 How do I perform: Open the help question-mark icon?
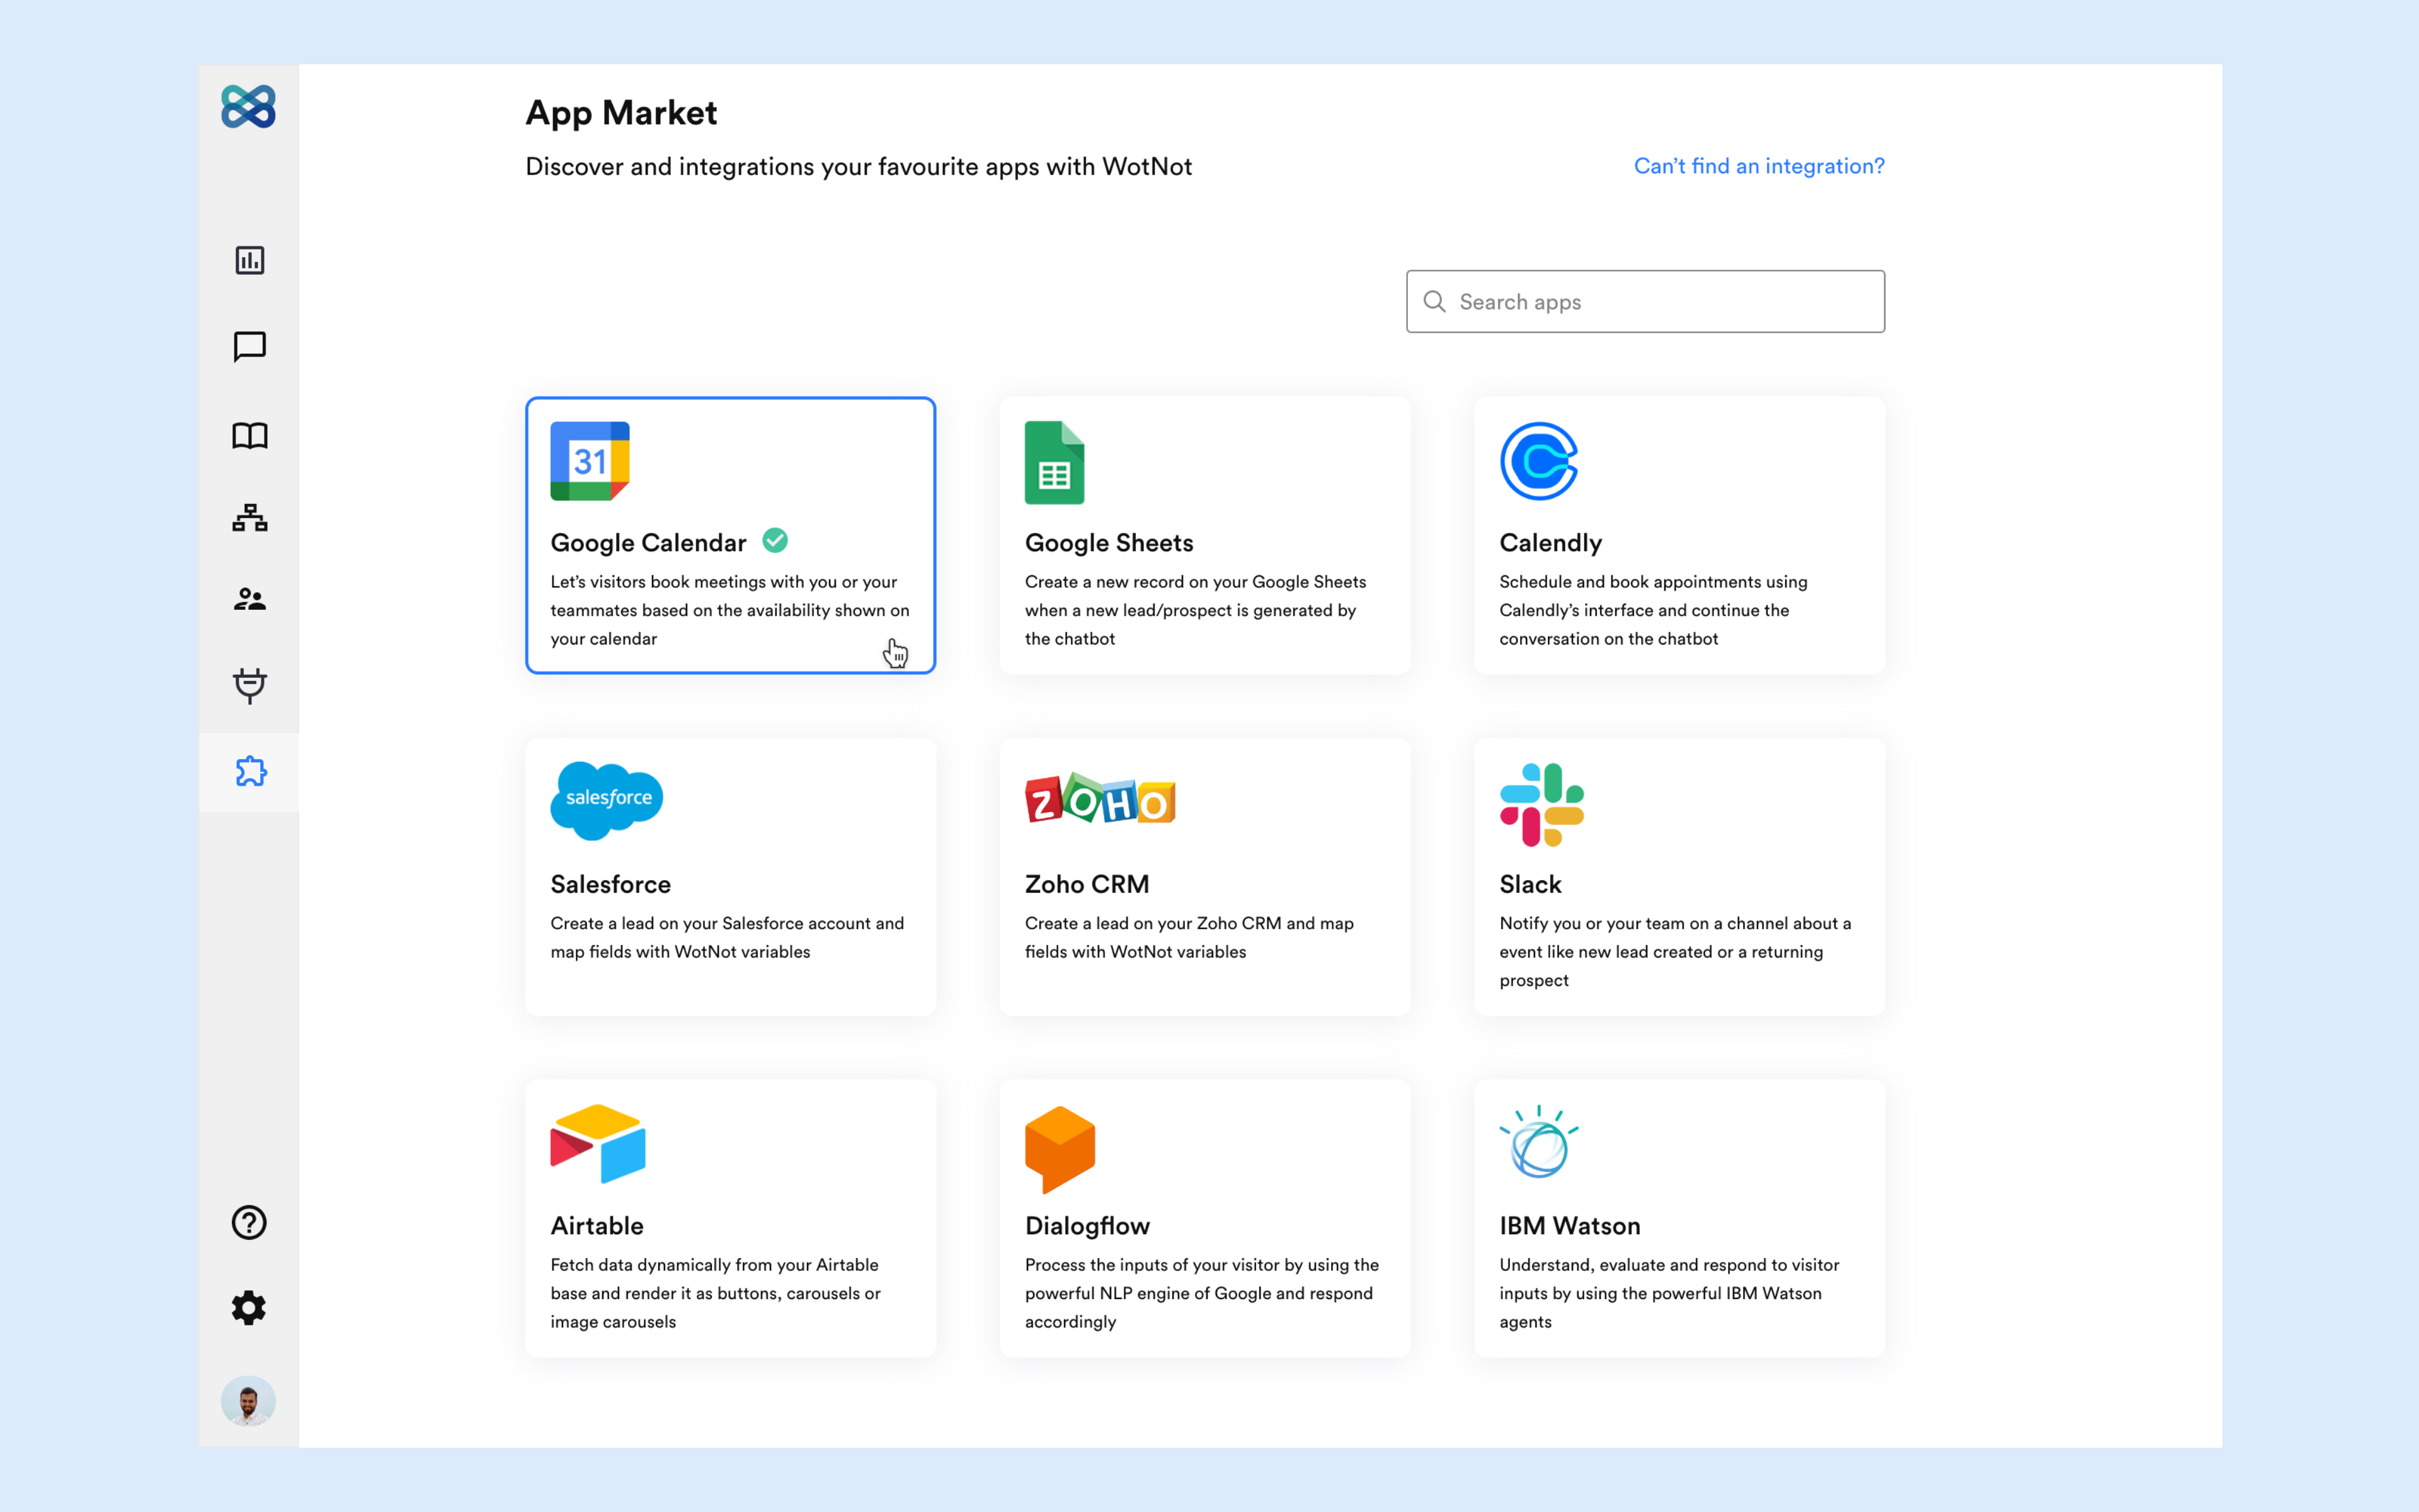249,1222
